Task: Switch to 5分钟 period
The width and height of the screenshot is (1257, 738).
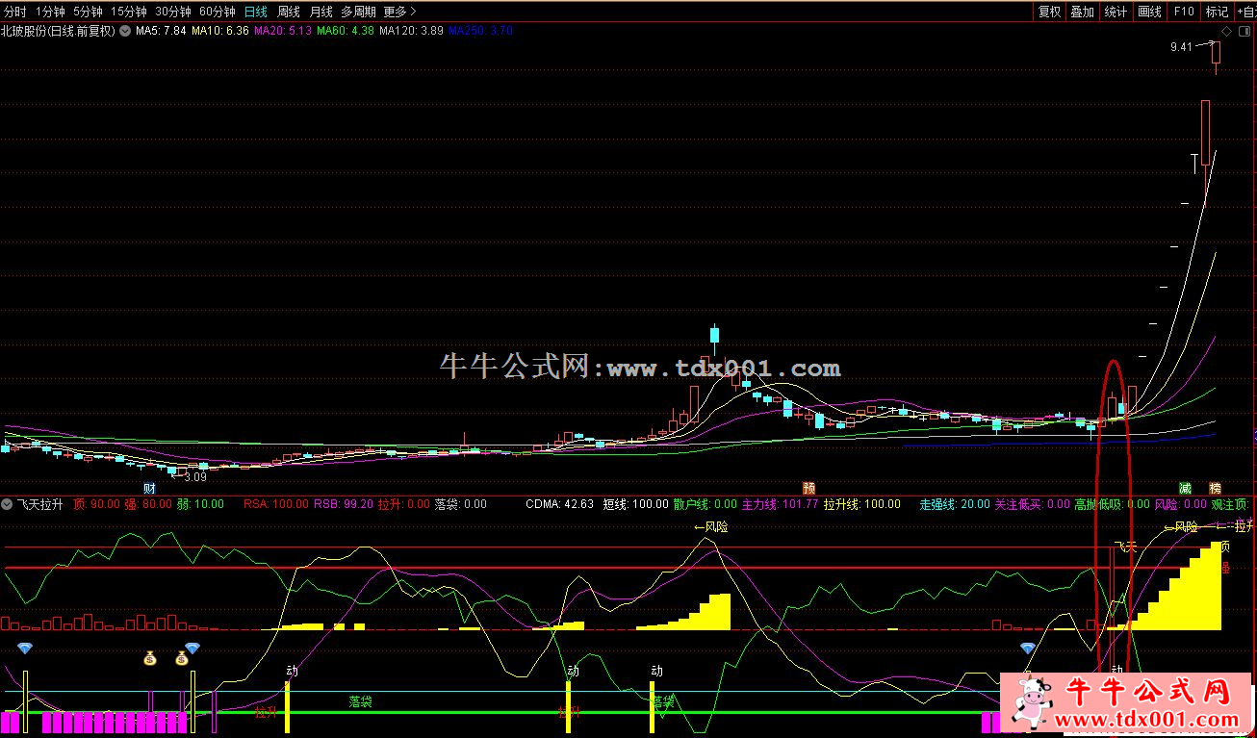Action: pyautogui.click(x=88, y=12)
